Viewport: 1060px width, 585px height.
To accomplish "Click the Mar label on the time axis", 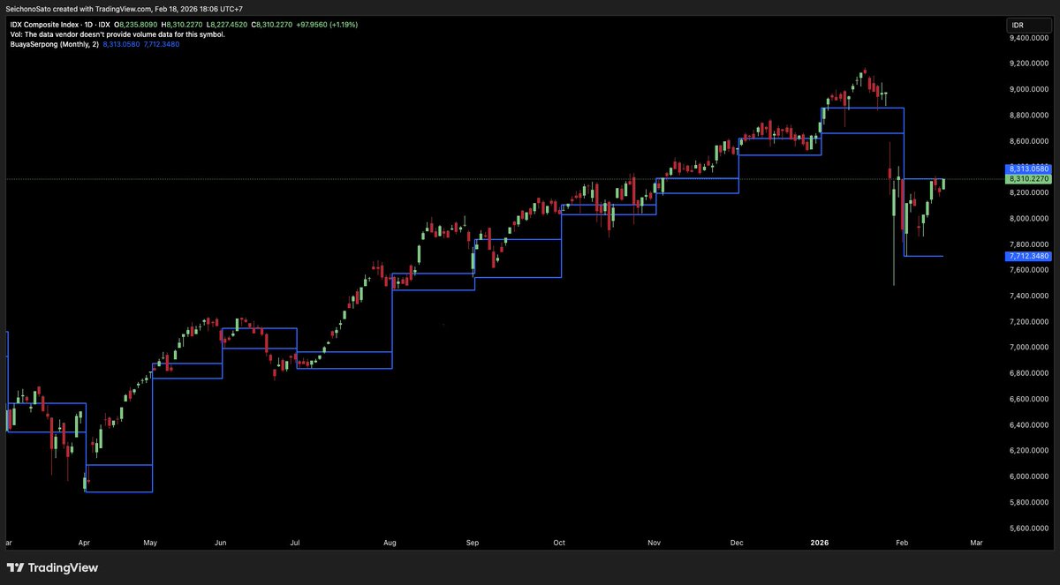I will tap(975, 544).
